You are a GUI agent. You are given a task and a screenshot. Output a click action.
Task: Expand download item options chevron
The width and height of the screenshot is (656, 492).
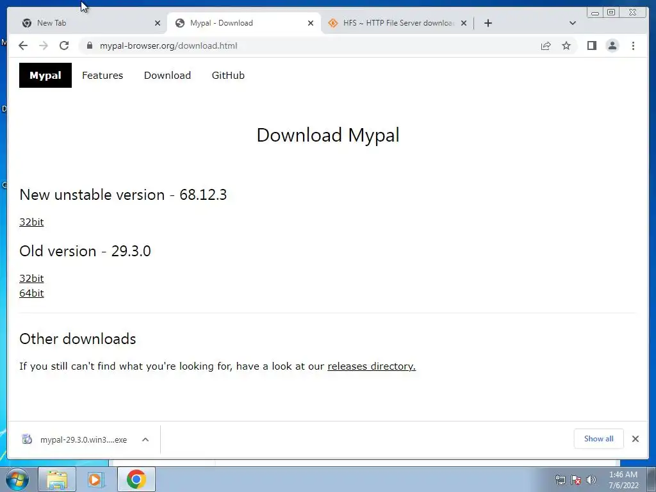click(x=145, y=439)
